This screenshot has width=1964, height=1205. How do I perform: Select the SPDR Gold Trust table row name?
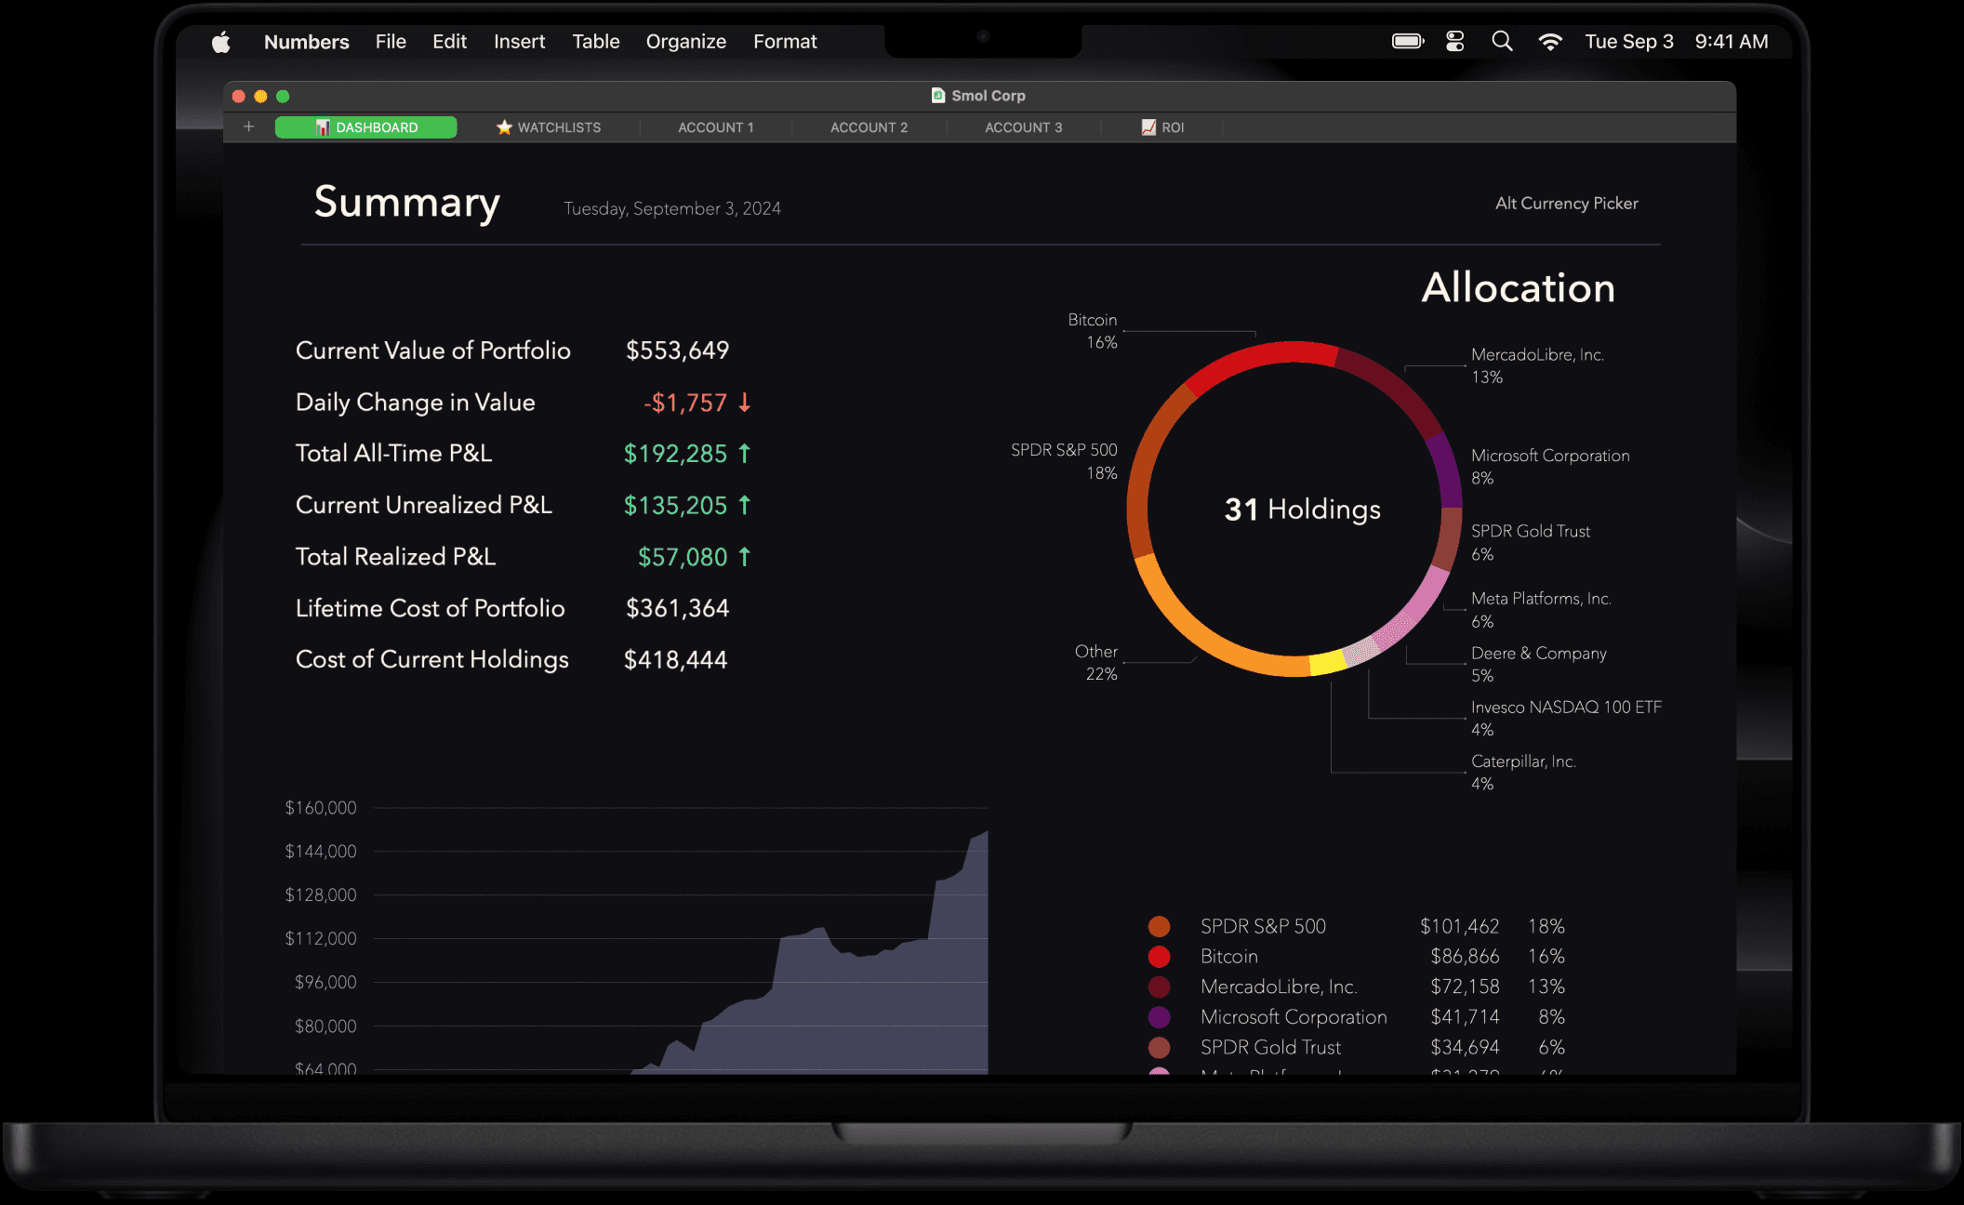1270,1047
